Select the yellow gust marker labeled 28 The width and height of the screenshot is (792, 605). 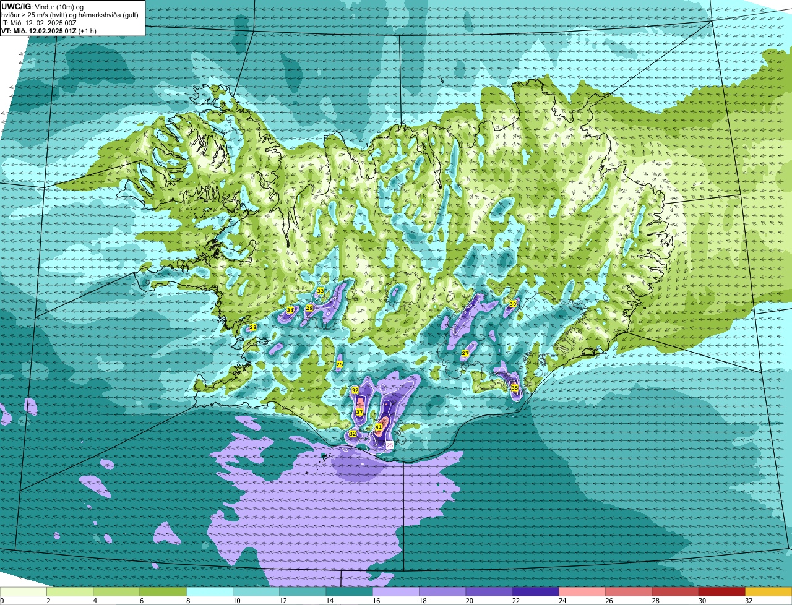[253, 327]
